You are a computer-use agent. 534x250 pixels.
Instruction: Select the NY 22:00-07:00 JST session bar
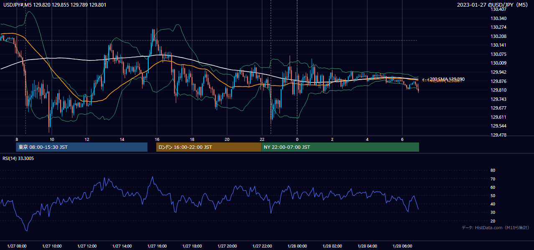coord(340,147)
